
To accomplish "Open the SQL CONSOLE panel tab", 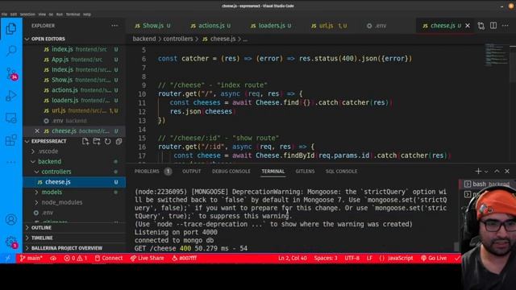I will pos(341,172).
